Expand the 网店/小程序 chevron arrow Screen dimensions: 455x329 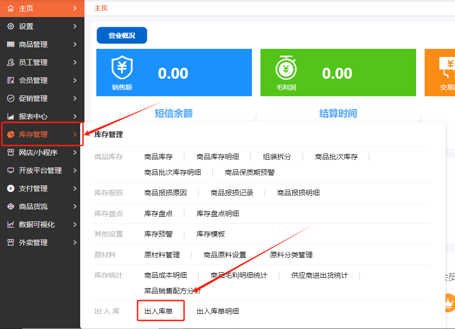pyautogui.click(x=75, y=153)
